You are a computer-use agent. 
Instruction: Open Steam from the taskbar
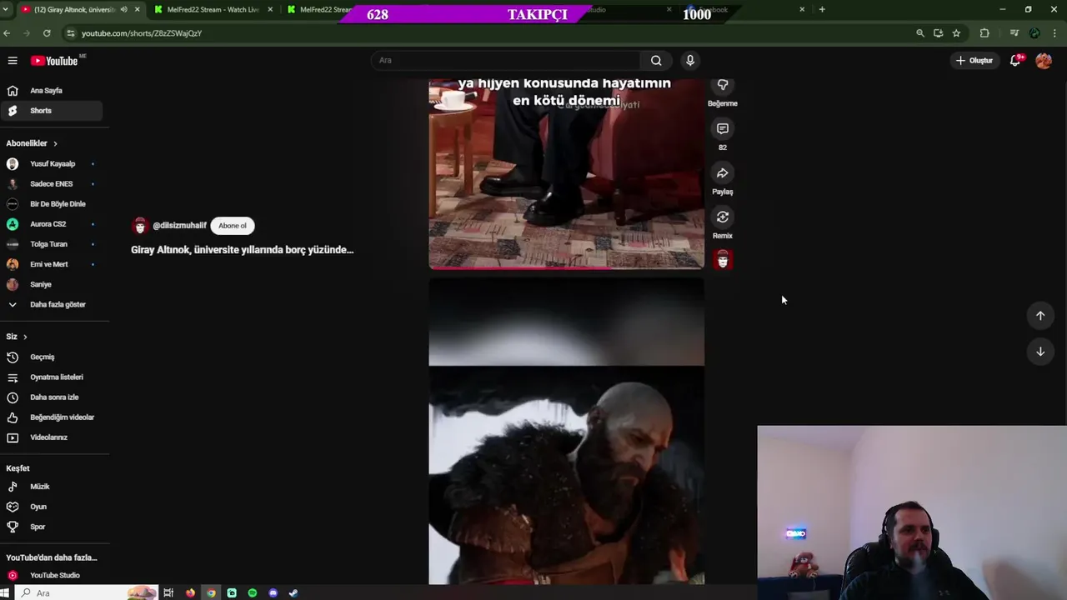pyautogui.click(x=293, y=593)
